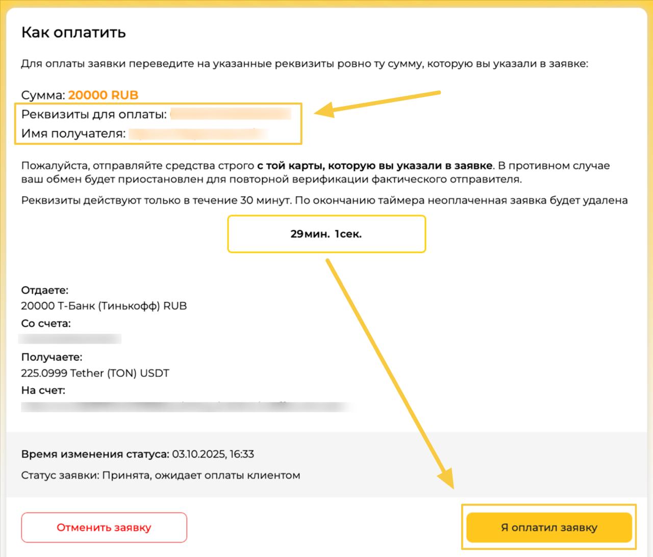Click the "Получаете:" label
Viewport: 653px width, 557px height.
point(52,357)
